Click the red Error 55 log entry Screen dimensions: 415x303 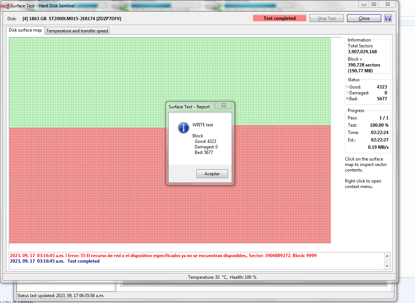(x=163, y=256)
